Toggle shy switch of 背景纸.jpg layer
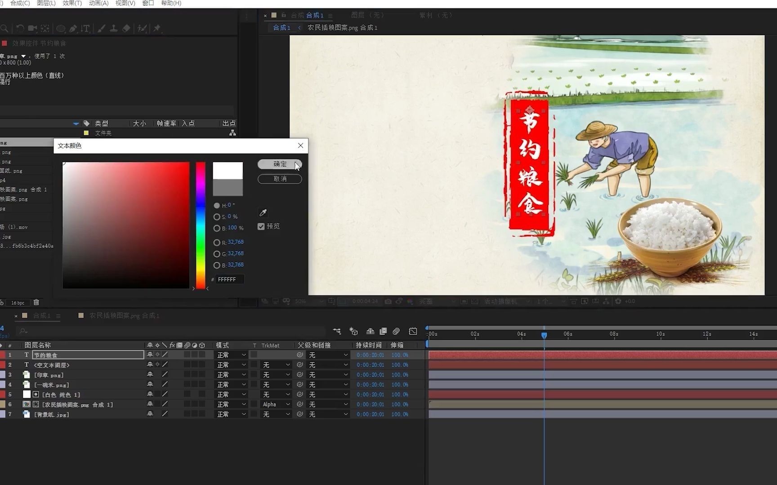This screenshot has width=777, height=485. point(150,414)
